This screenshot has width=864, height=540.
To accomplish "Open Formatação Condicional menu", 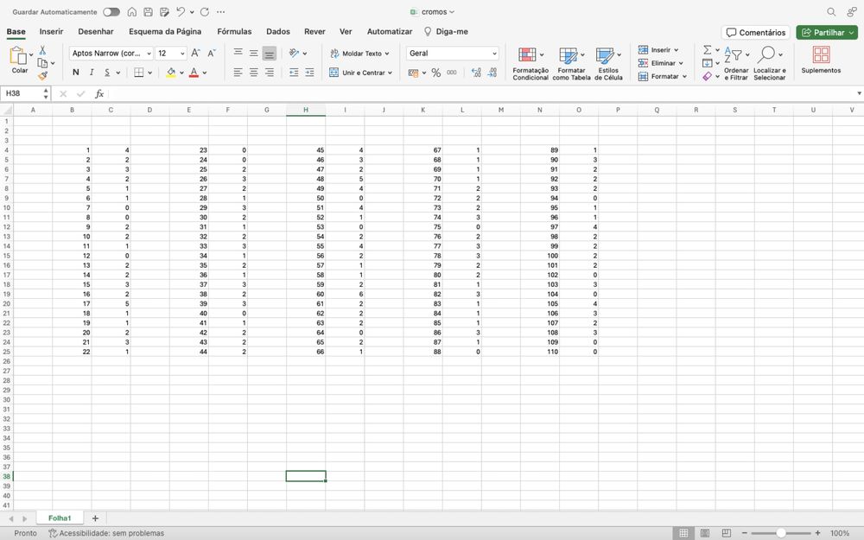I will 530,63.
